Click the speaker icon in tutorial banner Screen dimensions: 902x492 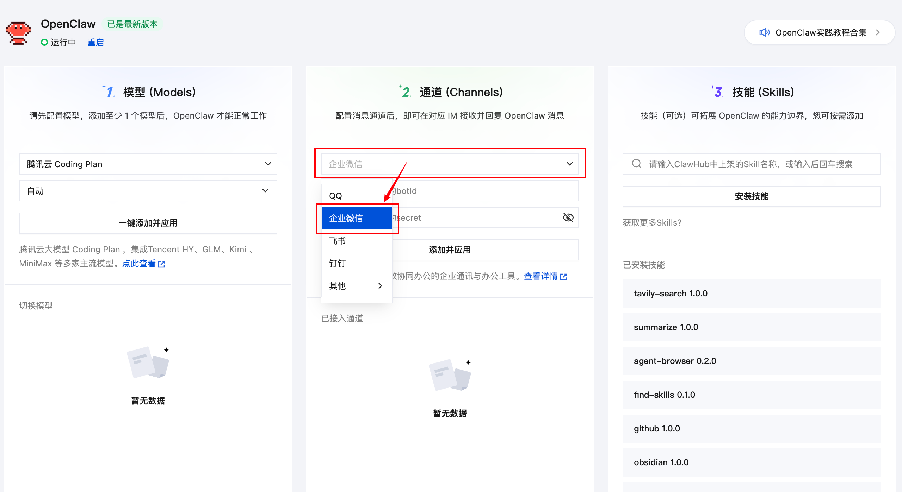point(764,33)
